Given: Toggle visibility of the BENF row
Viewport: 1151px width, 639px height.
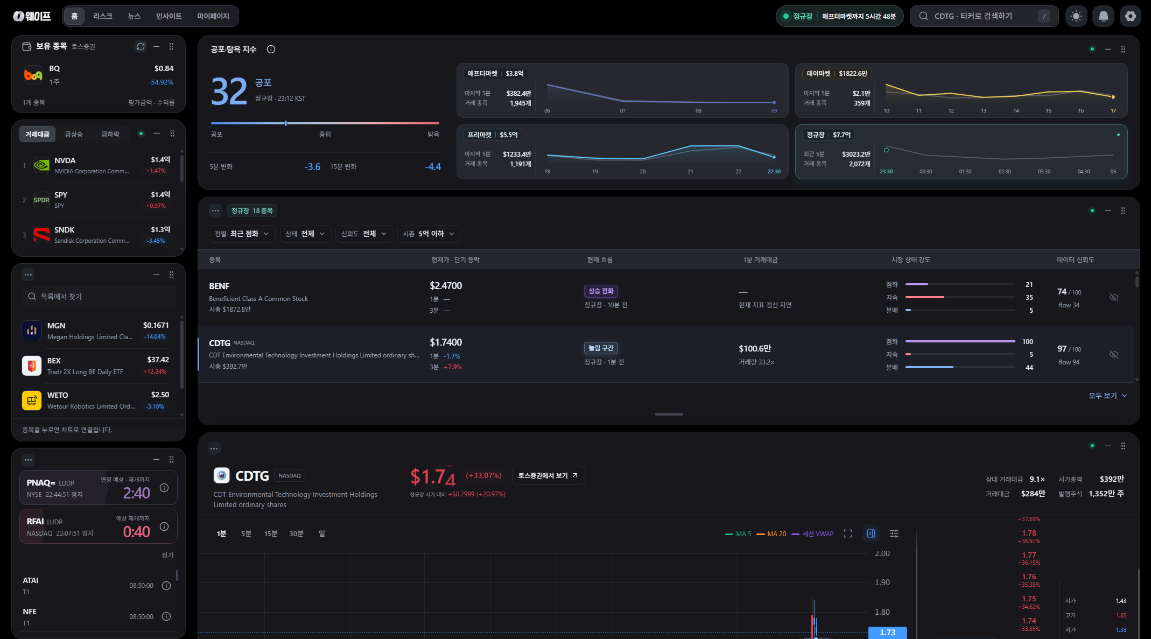Looking at the screenshot, I should (x=1114, y=297).
